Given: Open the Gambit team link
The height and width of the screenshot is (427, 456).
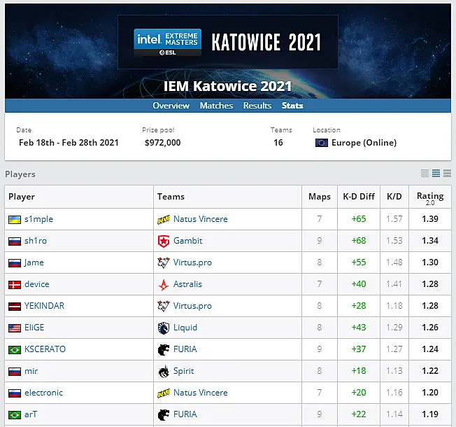Looking at the screenshot, I should click(187, 241).
